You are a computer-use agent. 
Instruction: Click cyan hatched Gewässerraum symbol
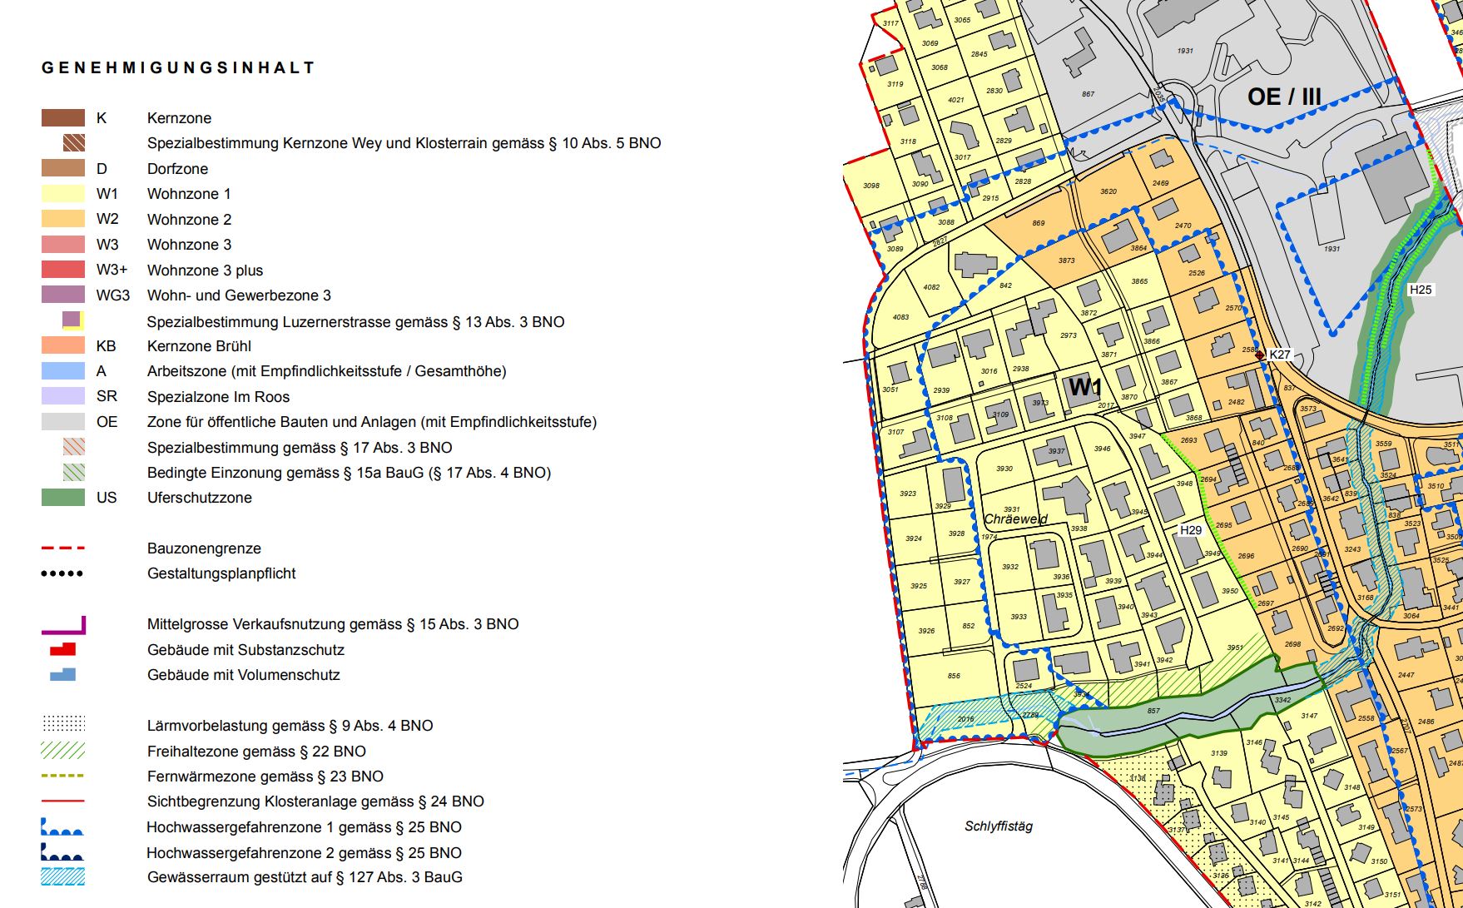point(63,876)
